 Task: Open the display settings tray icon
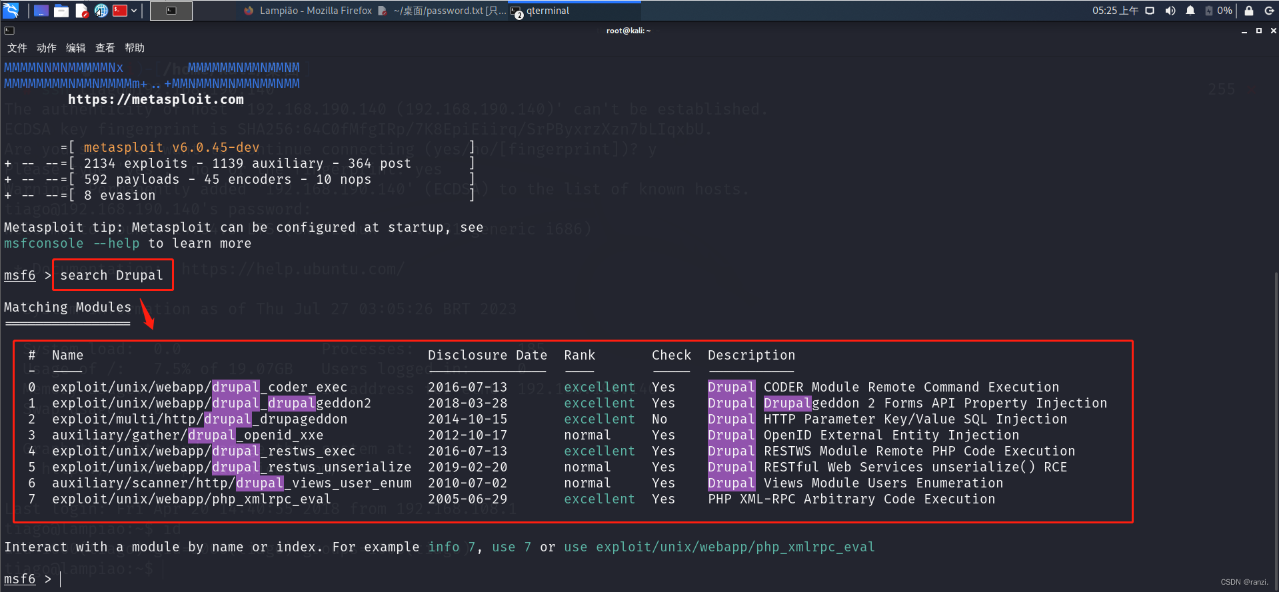pyautogui.click(x=1150, y=11)
